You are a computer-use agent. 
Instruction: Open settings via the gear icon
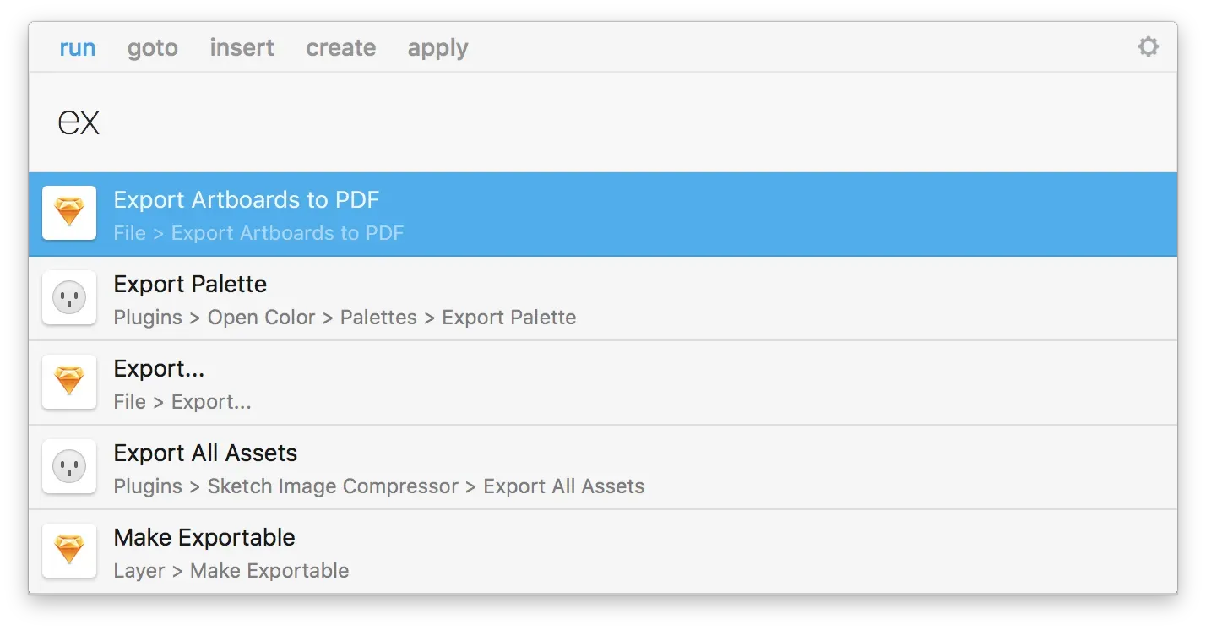(x=1148, y=46)
